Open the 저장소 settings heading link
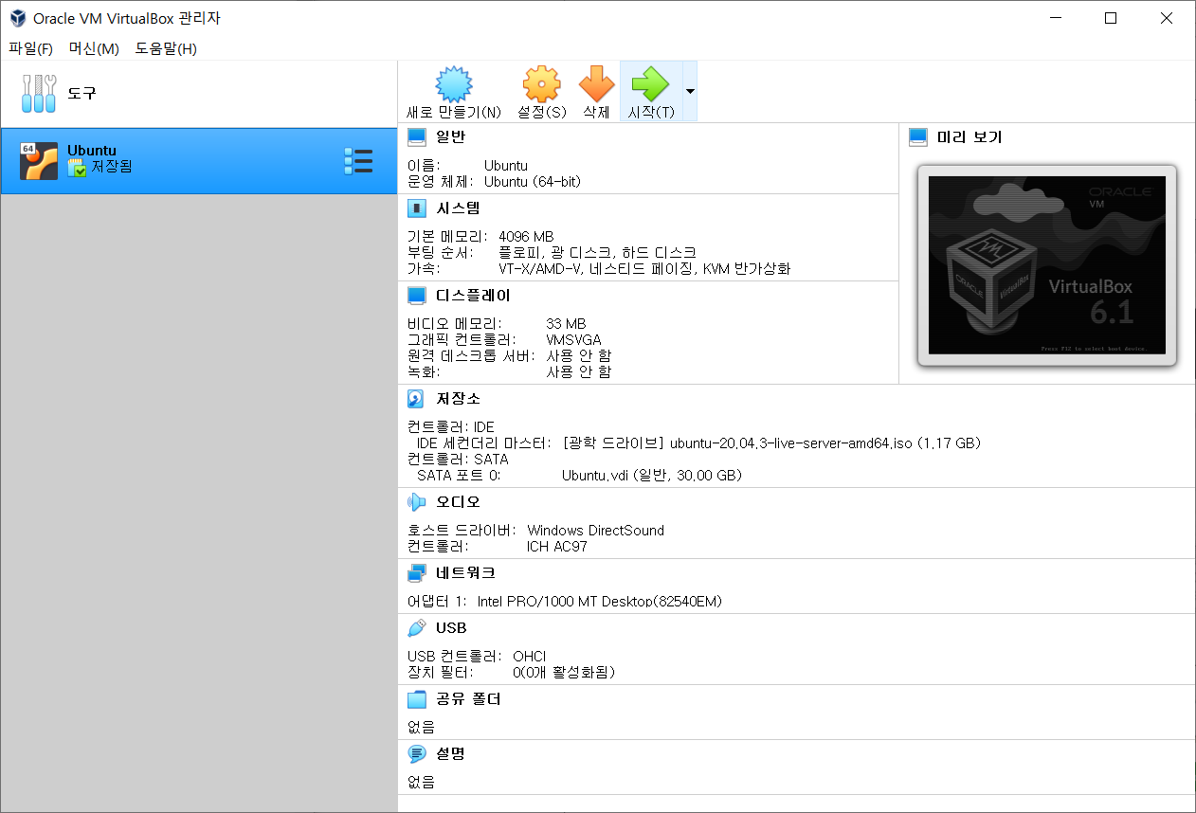 tap(458, 399)
